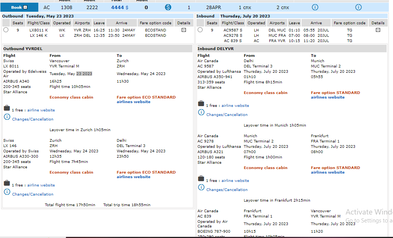Image resolution: width=393 pixels, height=238 pixels.
Task: Click the left info icon in top fare row
Action: [315, 7]
